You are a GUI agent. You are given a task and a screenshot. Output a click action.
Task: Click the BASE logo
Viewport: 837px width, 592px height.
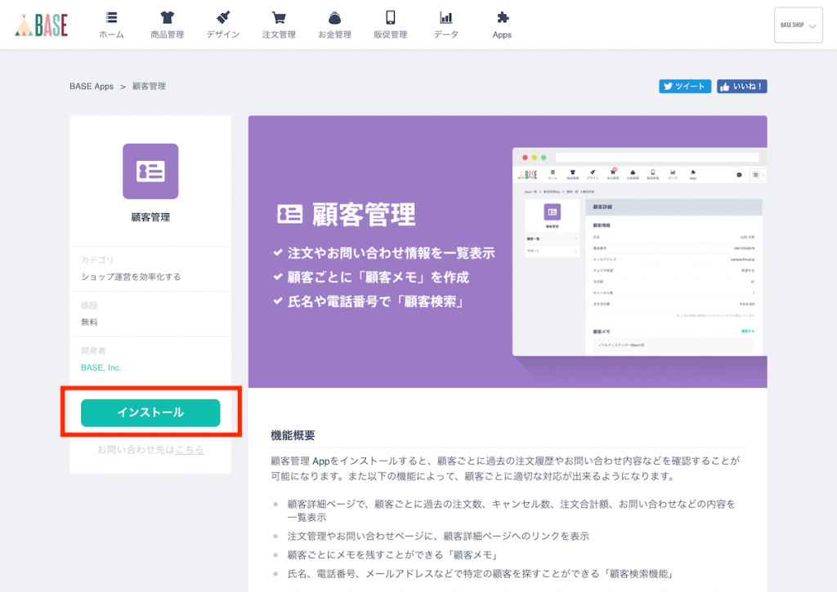pos(41,25)
